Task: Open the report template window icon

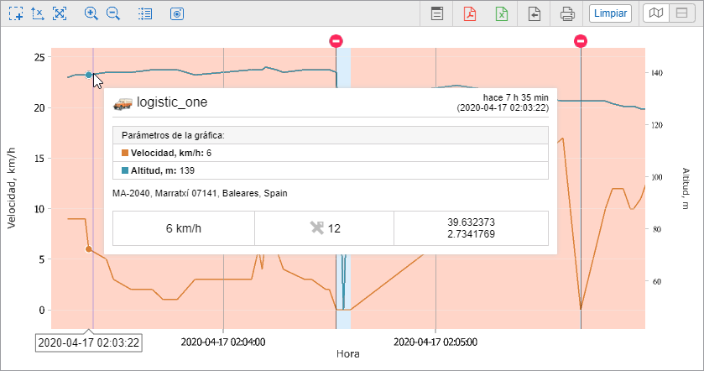Action: [436, 13]
